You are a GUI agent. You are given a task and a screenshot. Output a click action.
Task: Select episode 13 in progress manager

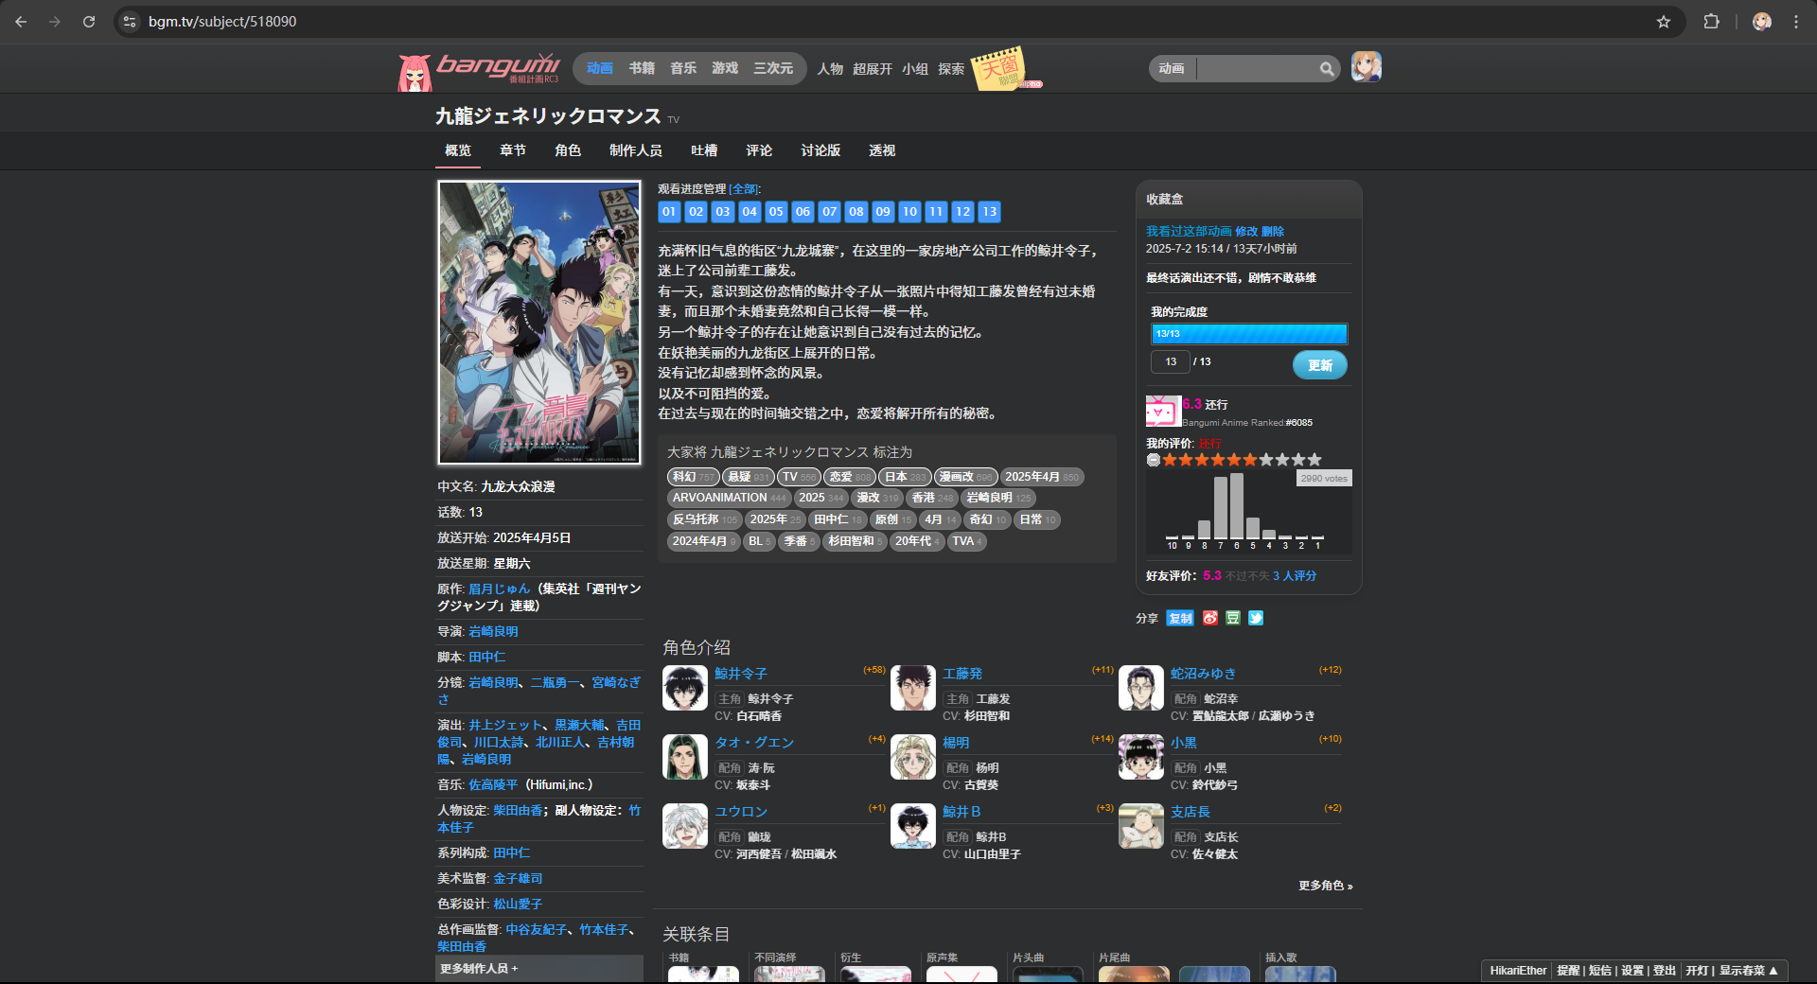[x=989, y=212]
